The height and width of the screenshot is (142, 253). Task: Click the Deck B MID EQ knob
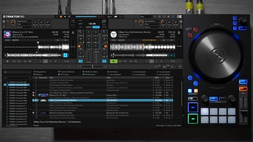[x=96, y=39]
